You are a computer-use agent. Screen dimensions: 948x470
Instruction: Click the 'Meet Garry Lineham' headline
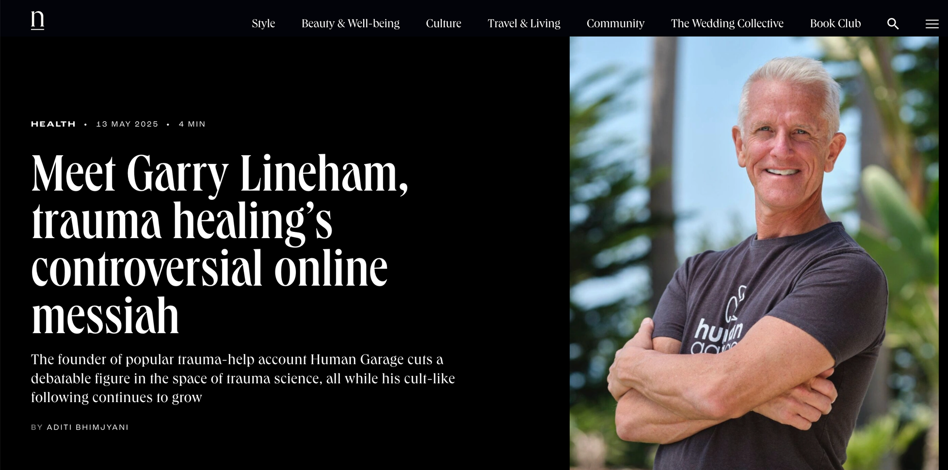click(220, 244)
